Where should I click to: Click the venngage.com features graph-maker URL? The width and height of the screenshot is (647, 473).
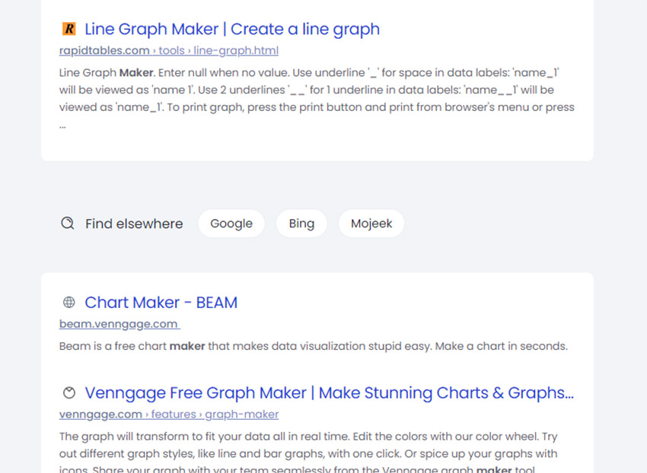click(x=169, y=414)
